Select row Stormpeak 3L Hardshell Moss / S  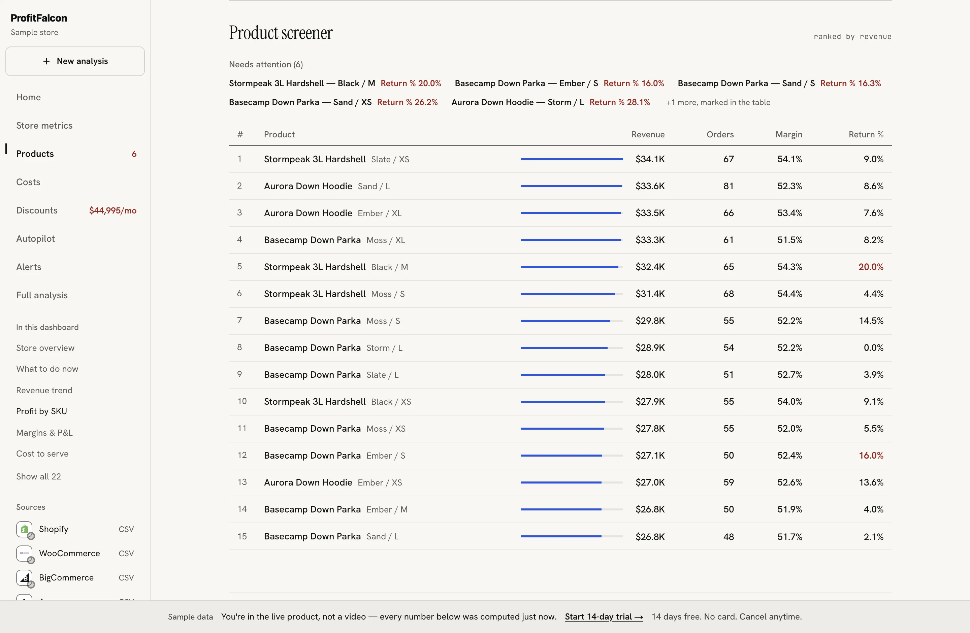point(560,294)
